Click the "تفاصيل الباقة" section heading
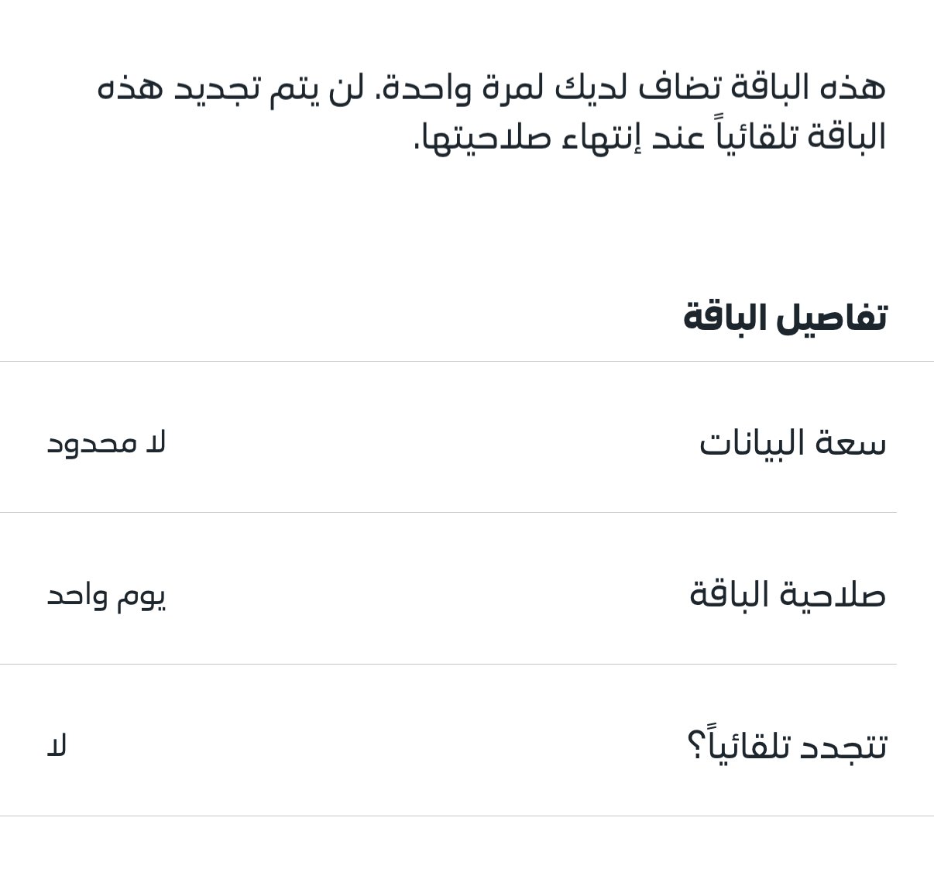Screen dimensions: 934x876 784,318
